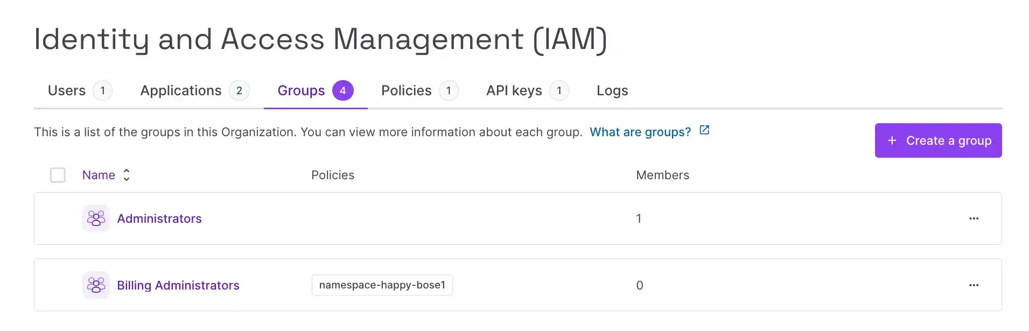Open the Administrators group

point(159,219)
